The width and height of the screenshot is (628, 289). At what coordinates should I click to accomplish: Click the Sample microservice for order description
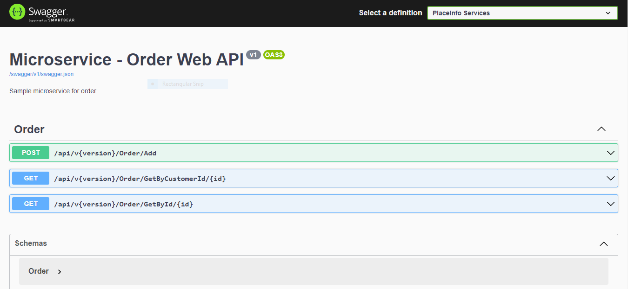click(x=53, y=91)
